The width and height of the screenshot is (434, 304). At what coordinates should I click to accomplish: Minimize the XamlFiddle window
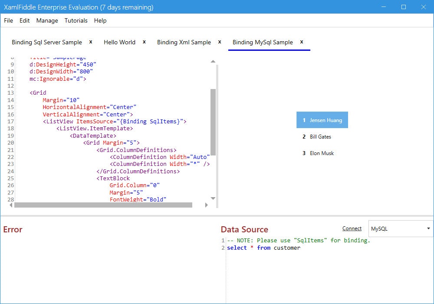coord(384,7)
